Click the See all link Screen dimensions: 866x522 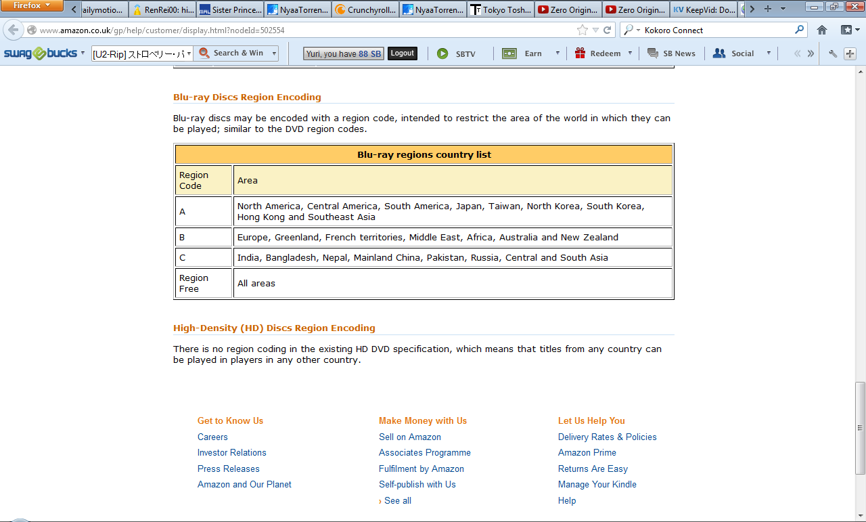pos(398,500)
